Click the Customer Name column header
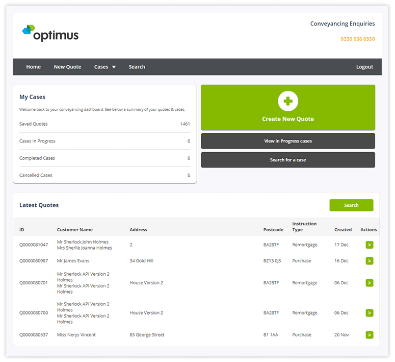 (75, 230)
